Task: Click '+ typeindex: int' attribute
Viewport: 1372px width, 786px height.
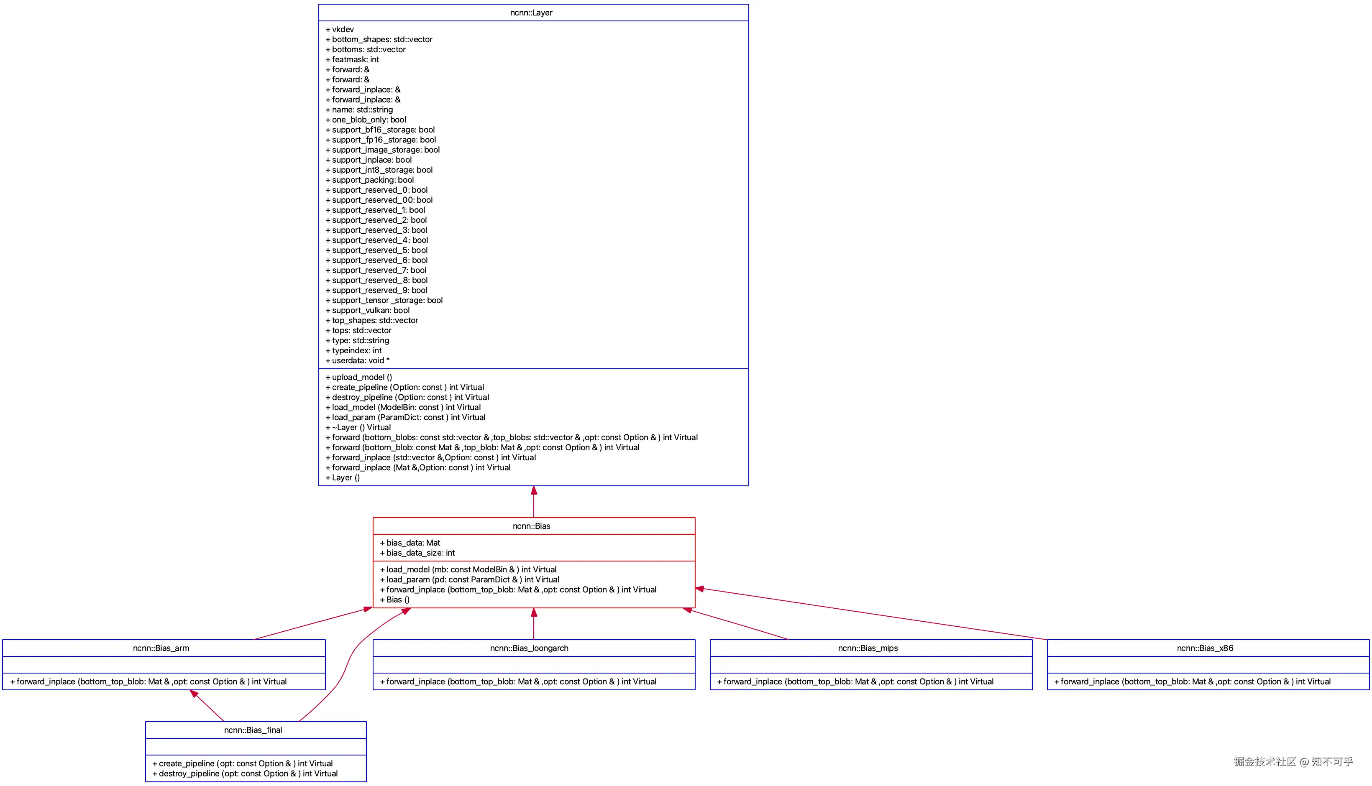Action: (353, 351)
